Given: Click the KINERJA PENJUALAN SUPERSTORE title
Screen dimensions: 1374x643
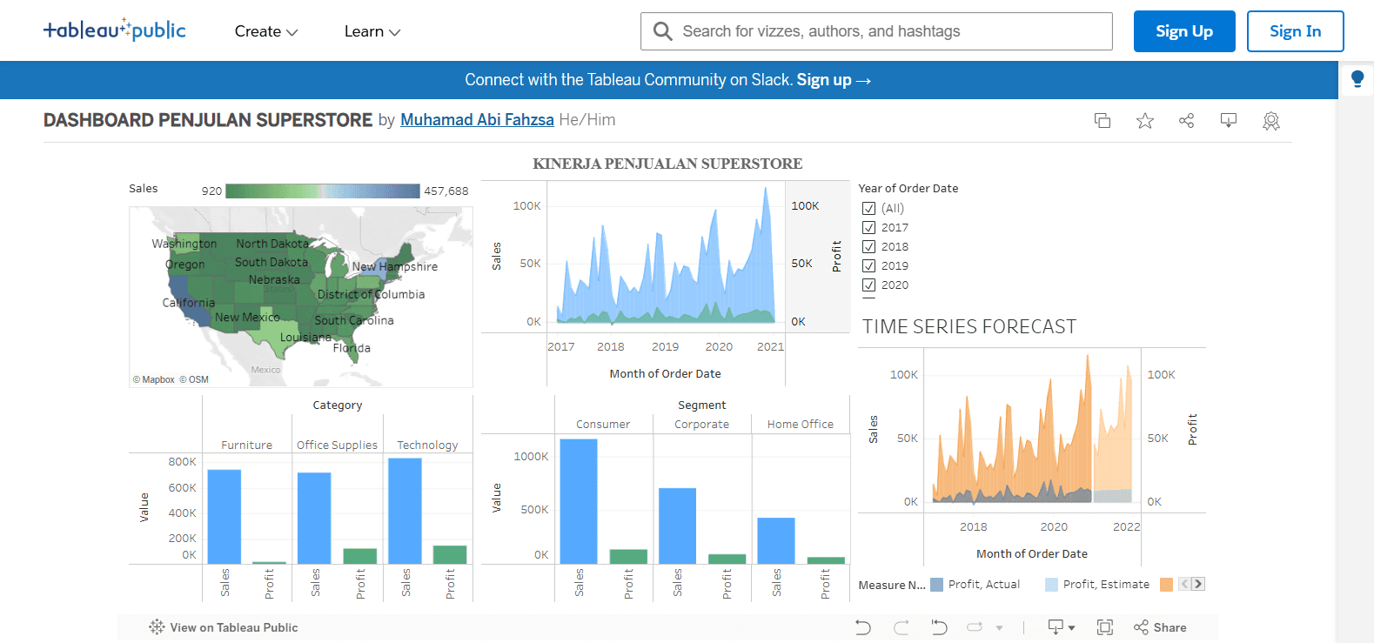Looking at the screenshot, I should (667, 164).
